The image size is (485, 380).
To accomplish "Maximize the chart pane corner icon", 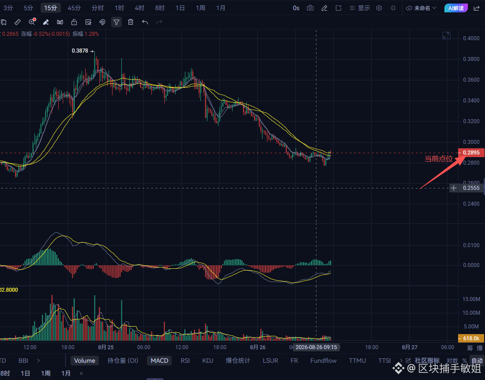I will (x=446, y=36).
